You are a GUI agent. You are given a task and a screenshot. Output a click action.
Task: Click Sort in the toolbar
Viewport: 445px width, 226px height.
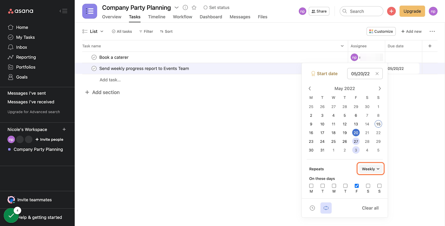coord(166,31)
